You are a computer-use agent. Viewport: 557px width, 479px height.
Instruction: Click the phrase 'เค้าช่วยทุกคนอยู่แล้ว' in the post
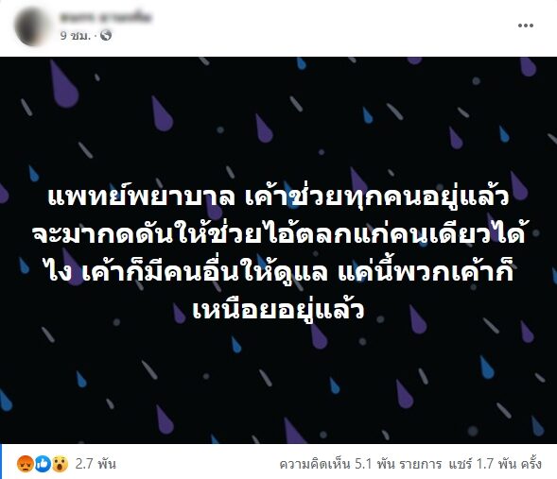point(377,197)
